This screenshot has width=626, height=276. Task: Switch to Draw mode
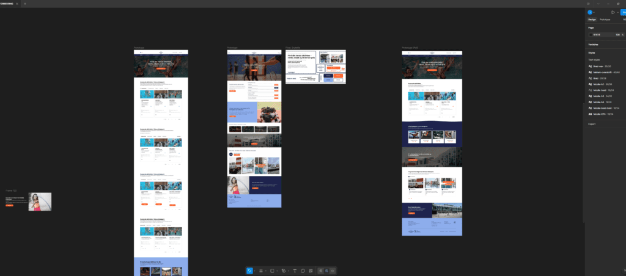point(320,271)
